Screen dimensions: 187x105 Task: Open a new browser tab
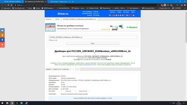tap(73, 2)
